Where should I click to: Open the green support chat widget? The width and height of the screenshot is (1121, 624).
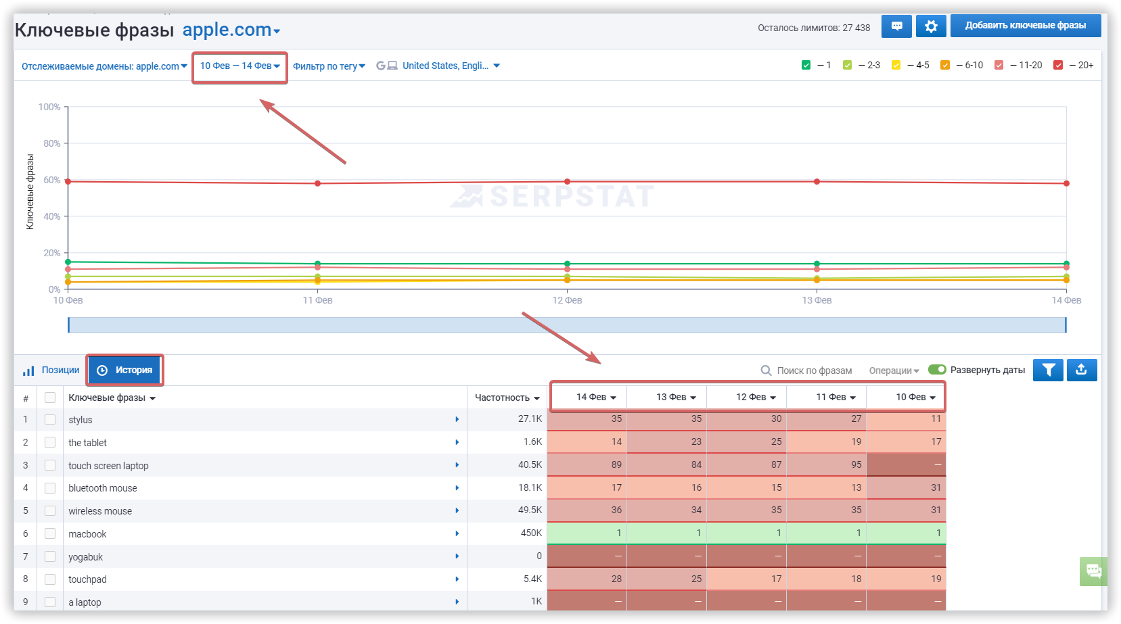[1094, 571]
